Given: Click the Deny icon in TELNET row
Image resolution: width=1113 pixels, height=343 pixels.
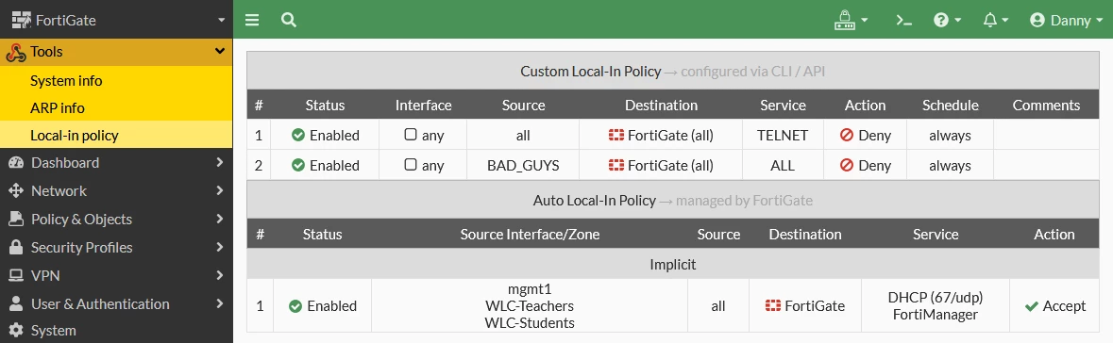Looking at the screenshot, I should coord(846,135).
